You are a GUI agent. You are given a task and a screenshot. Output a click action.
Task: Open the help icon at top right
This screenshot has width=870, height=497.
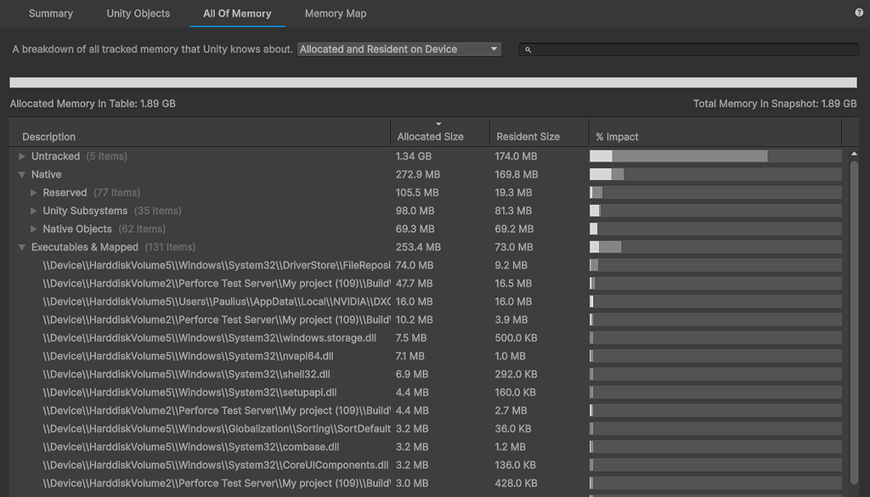click(857, 13)
